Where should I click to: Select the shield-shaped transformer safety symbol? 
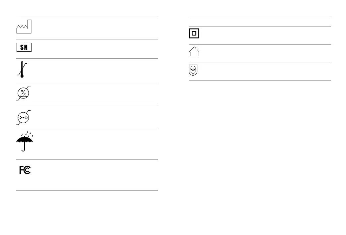pyautogui.click(x=193, y=70)
